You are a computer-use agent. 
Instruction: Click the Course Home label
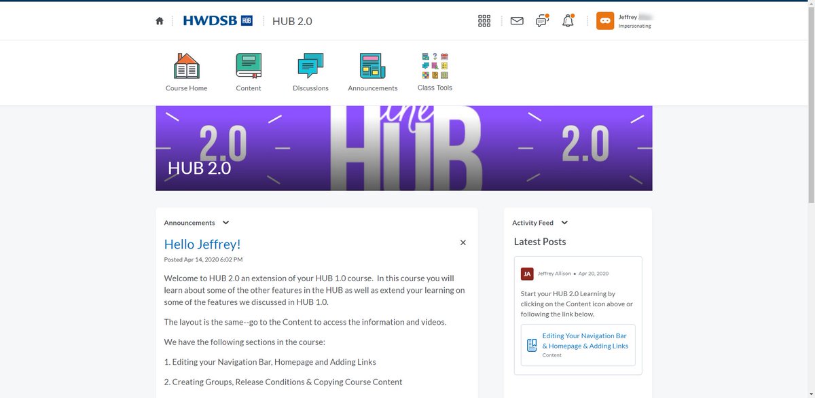[187, 88]
